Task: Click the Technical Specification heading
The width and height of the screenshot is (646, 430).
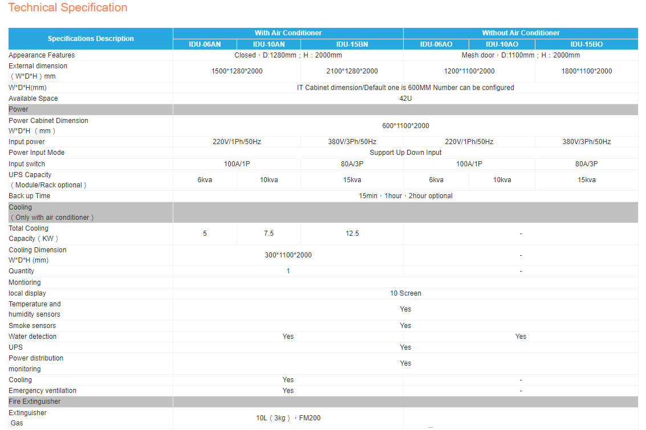Action: click(x=68, y=8)
